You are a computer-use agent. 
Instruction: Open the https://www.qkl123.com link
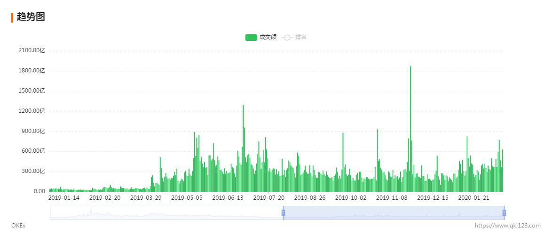point(508,226)
